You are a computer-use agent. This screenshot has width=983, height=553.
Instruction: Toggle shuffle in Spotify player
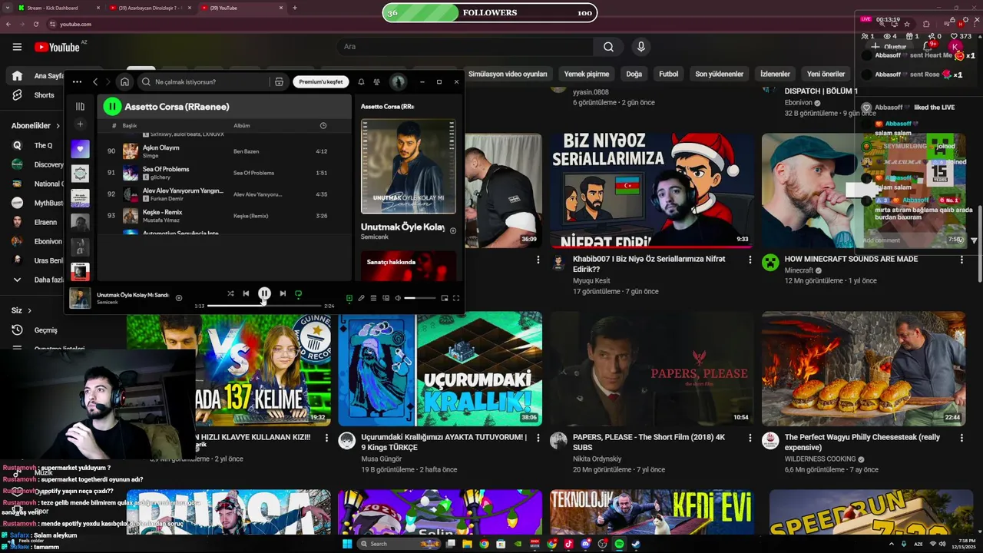click(x=230, y=293)
